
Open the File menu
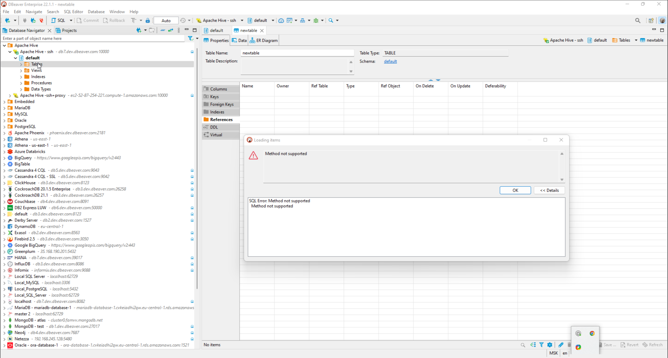[6, 12]
